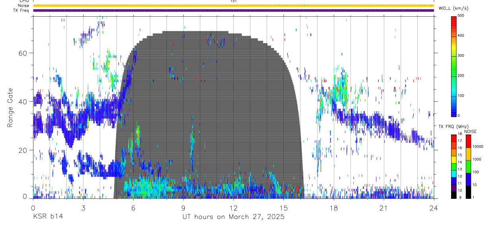Click the '500' tick on WID color bar

point(462,15)
